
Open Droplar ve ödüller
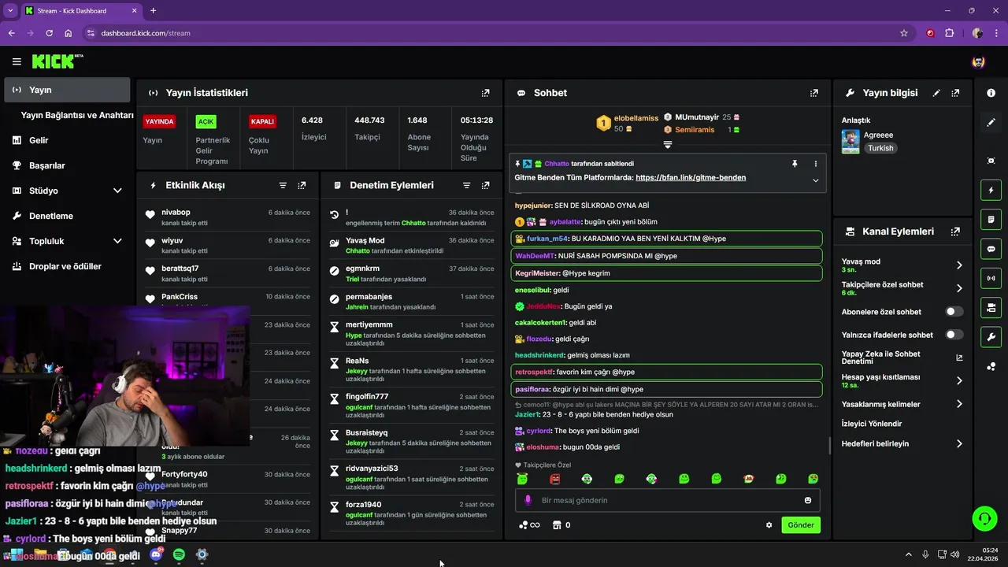pos(68,266)
